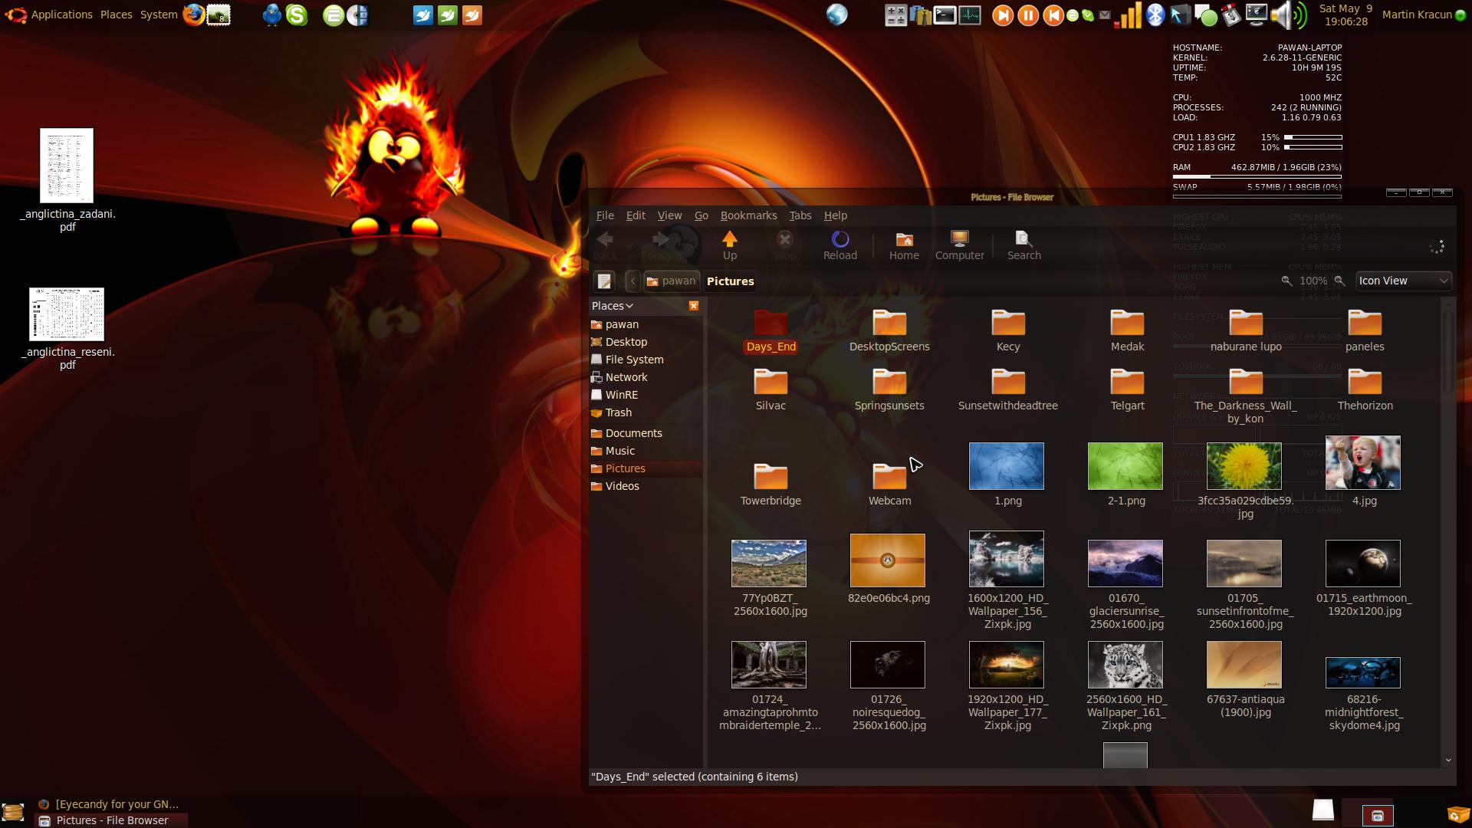
Task: Open the Applications menu in top panel
Action: click(61, 15)
